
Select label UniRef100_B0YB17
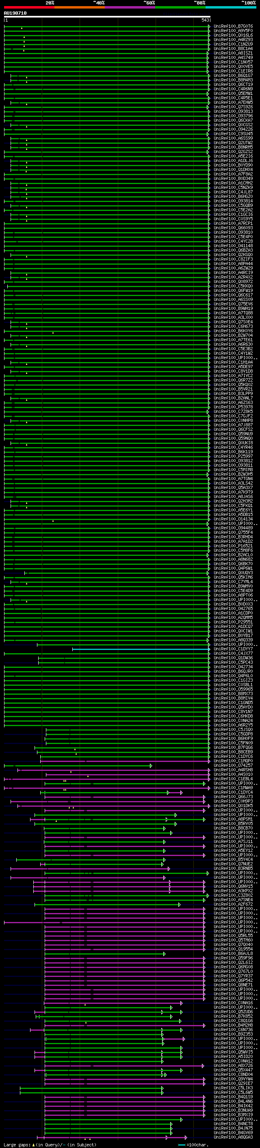coord(233,636)
